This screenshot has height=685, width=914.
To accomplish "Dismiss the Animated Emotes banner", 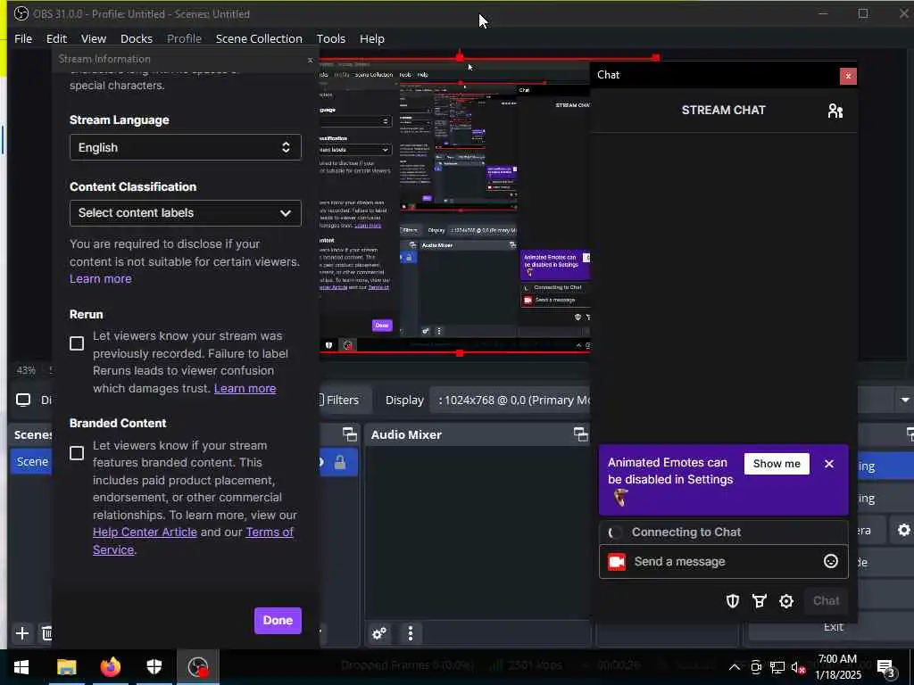I will point(829,464).
